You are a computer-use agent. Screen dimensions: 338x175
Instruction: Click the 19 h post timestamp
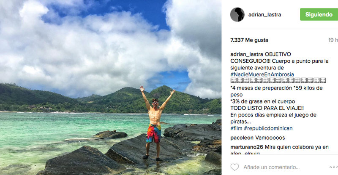point(333,40)
